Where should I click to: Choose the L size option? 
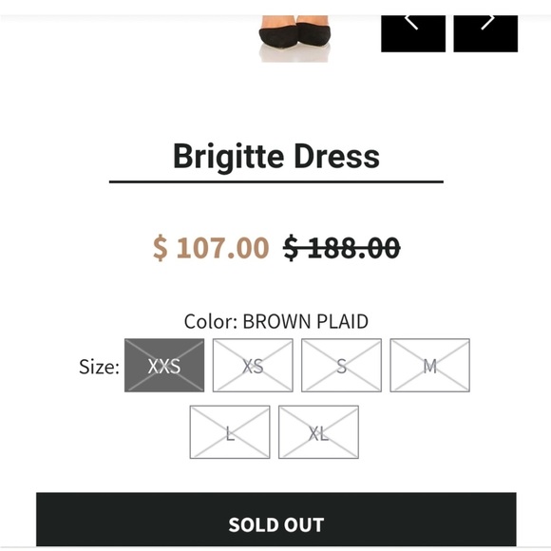[x=230, y=432]
